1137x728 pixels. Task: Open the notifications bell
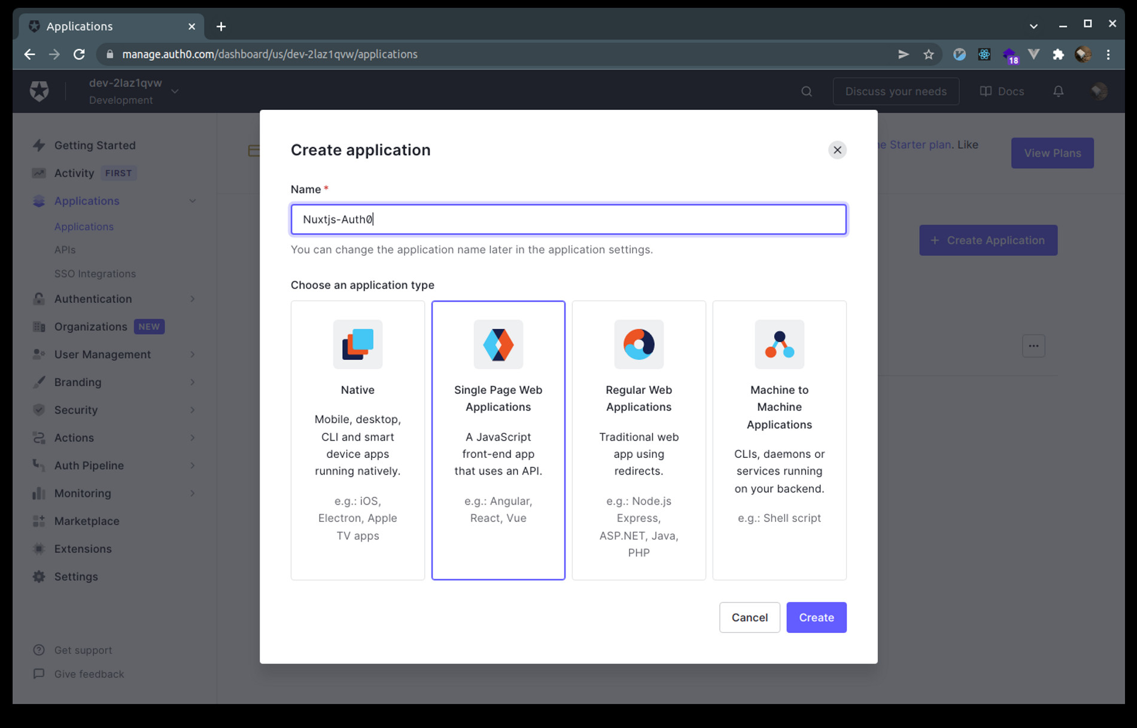[x=1058, y=91]
